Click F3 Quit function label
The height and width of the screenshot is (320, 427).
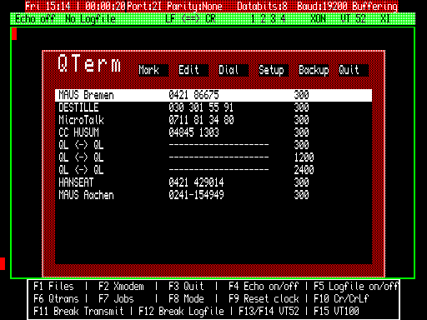186,287
